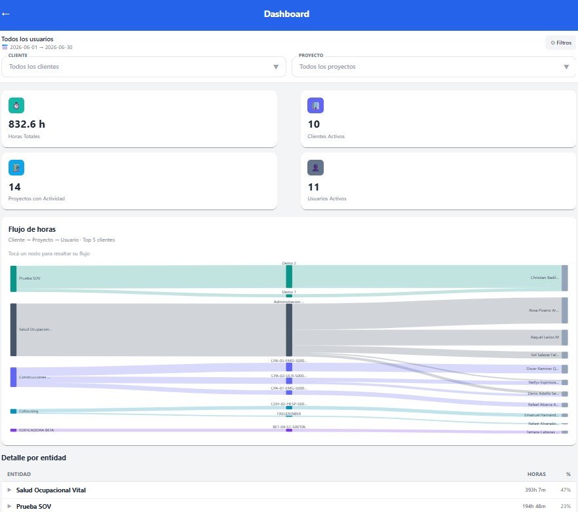Viewport: 578px width, 512px height.
Task: Click the HORAS column header
Action: 536,475
